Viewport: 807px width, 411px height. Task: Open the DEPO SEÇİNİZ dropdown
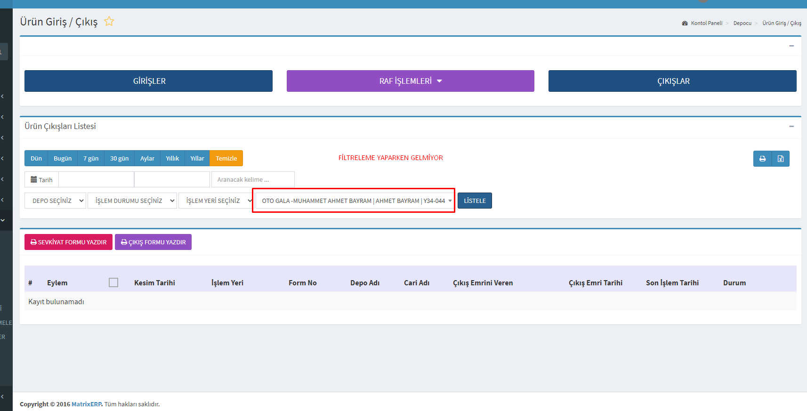[x=55, y=201]
